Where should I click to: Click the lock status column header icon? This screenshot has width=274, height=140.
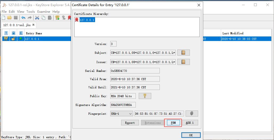[x=14, y=33]
